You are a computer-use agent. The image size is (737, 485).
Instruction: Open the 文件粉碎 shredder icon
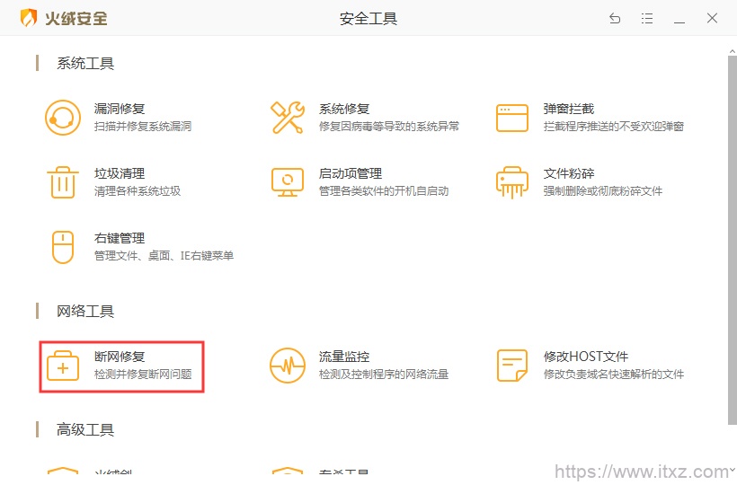point(512,182)
